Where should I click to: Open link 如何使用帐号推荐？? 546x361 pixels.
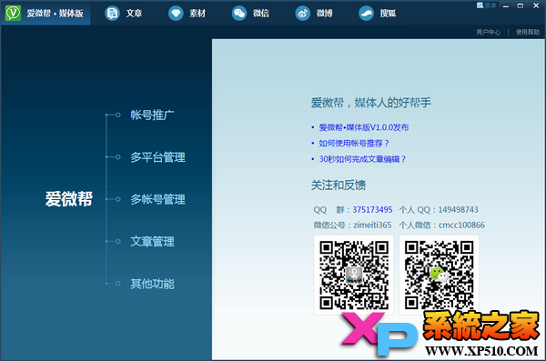(x=354, y=143)
